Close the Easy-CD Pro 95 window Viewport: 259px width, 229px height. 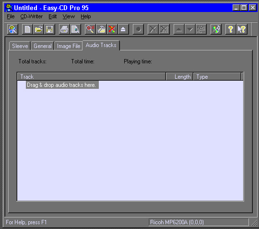click(253, 8)
